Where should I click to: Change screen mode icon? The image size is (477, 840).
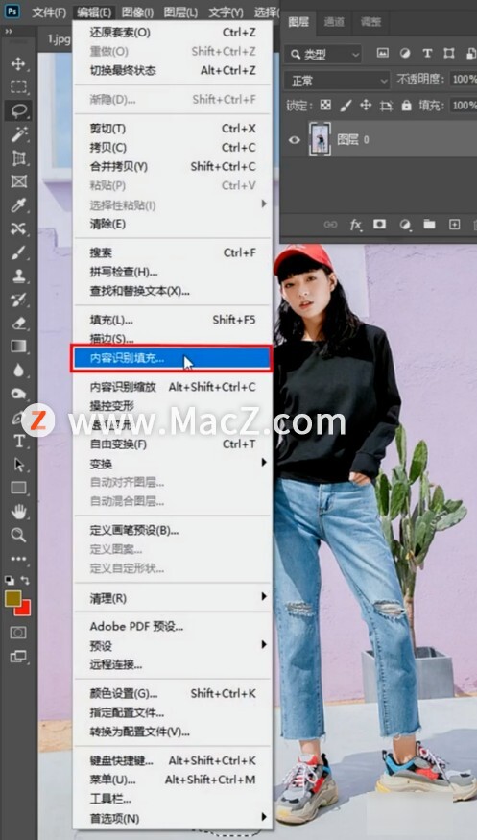pyautogui.click(x=18, y=657)
